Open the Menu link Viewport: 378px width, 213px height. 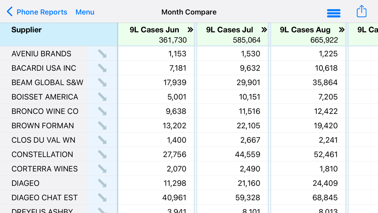[85, 12]
